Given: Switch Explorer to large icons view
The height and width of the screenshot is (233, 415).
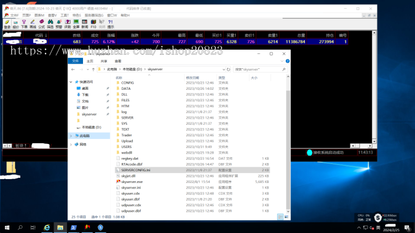Looking at the screenshot, I should 286,217.
